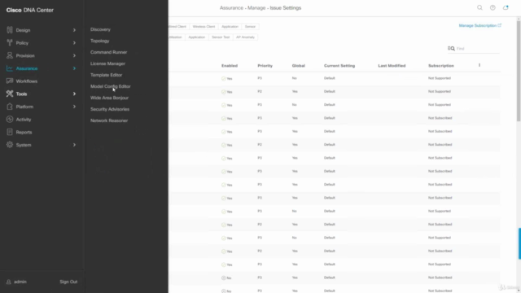Viewport: 521px width, 293px height.
Task: Click the vertical scrollbar thumb in the top track
Action: [x=519, y=71]
